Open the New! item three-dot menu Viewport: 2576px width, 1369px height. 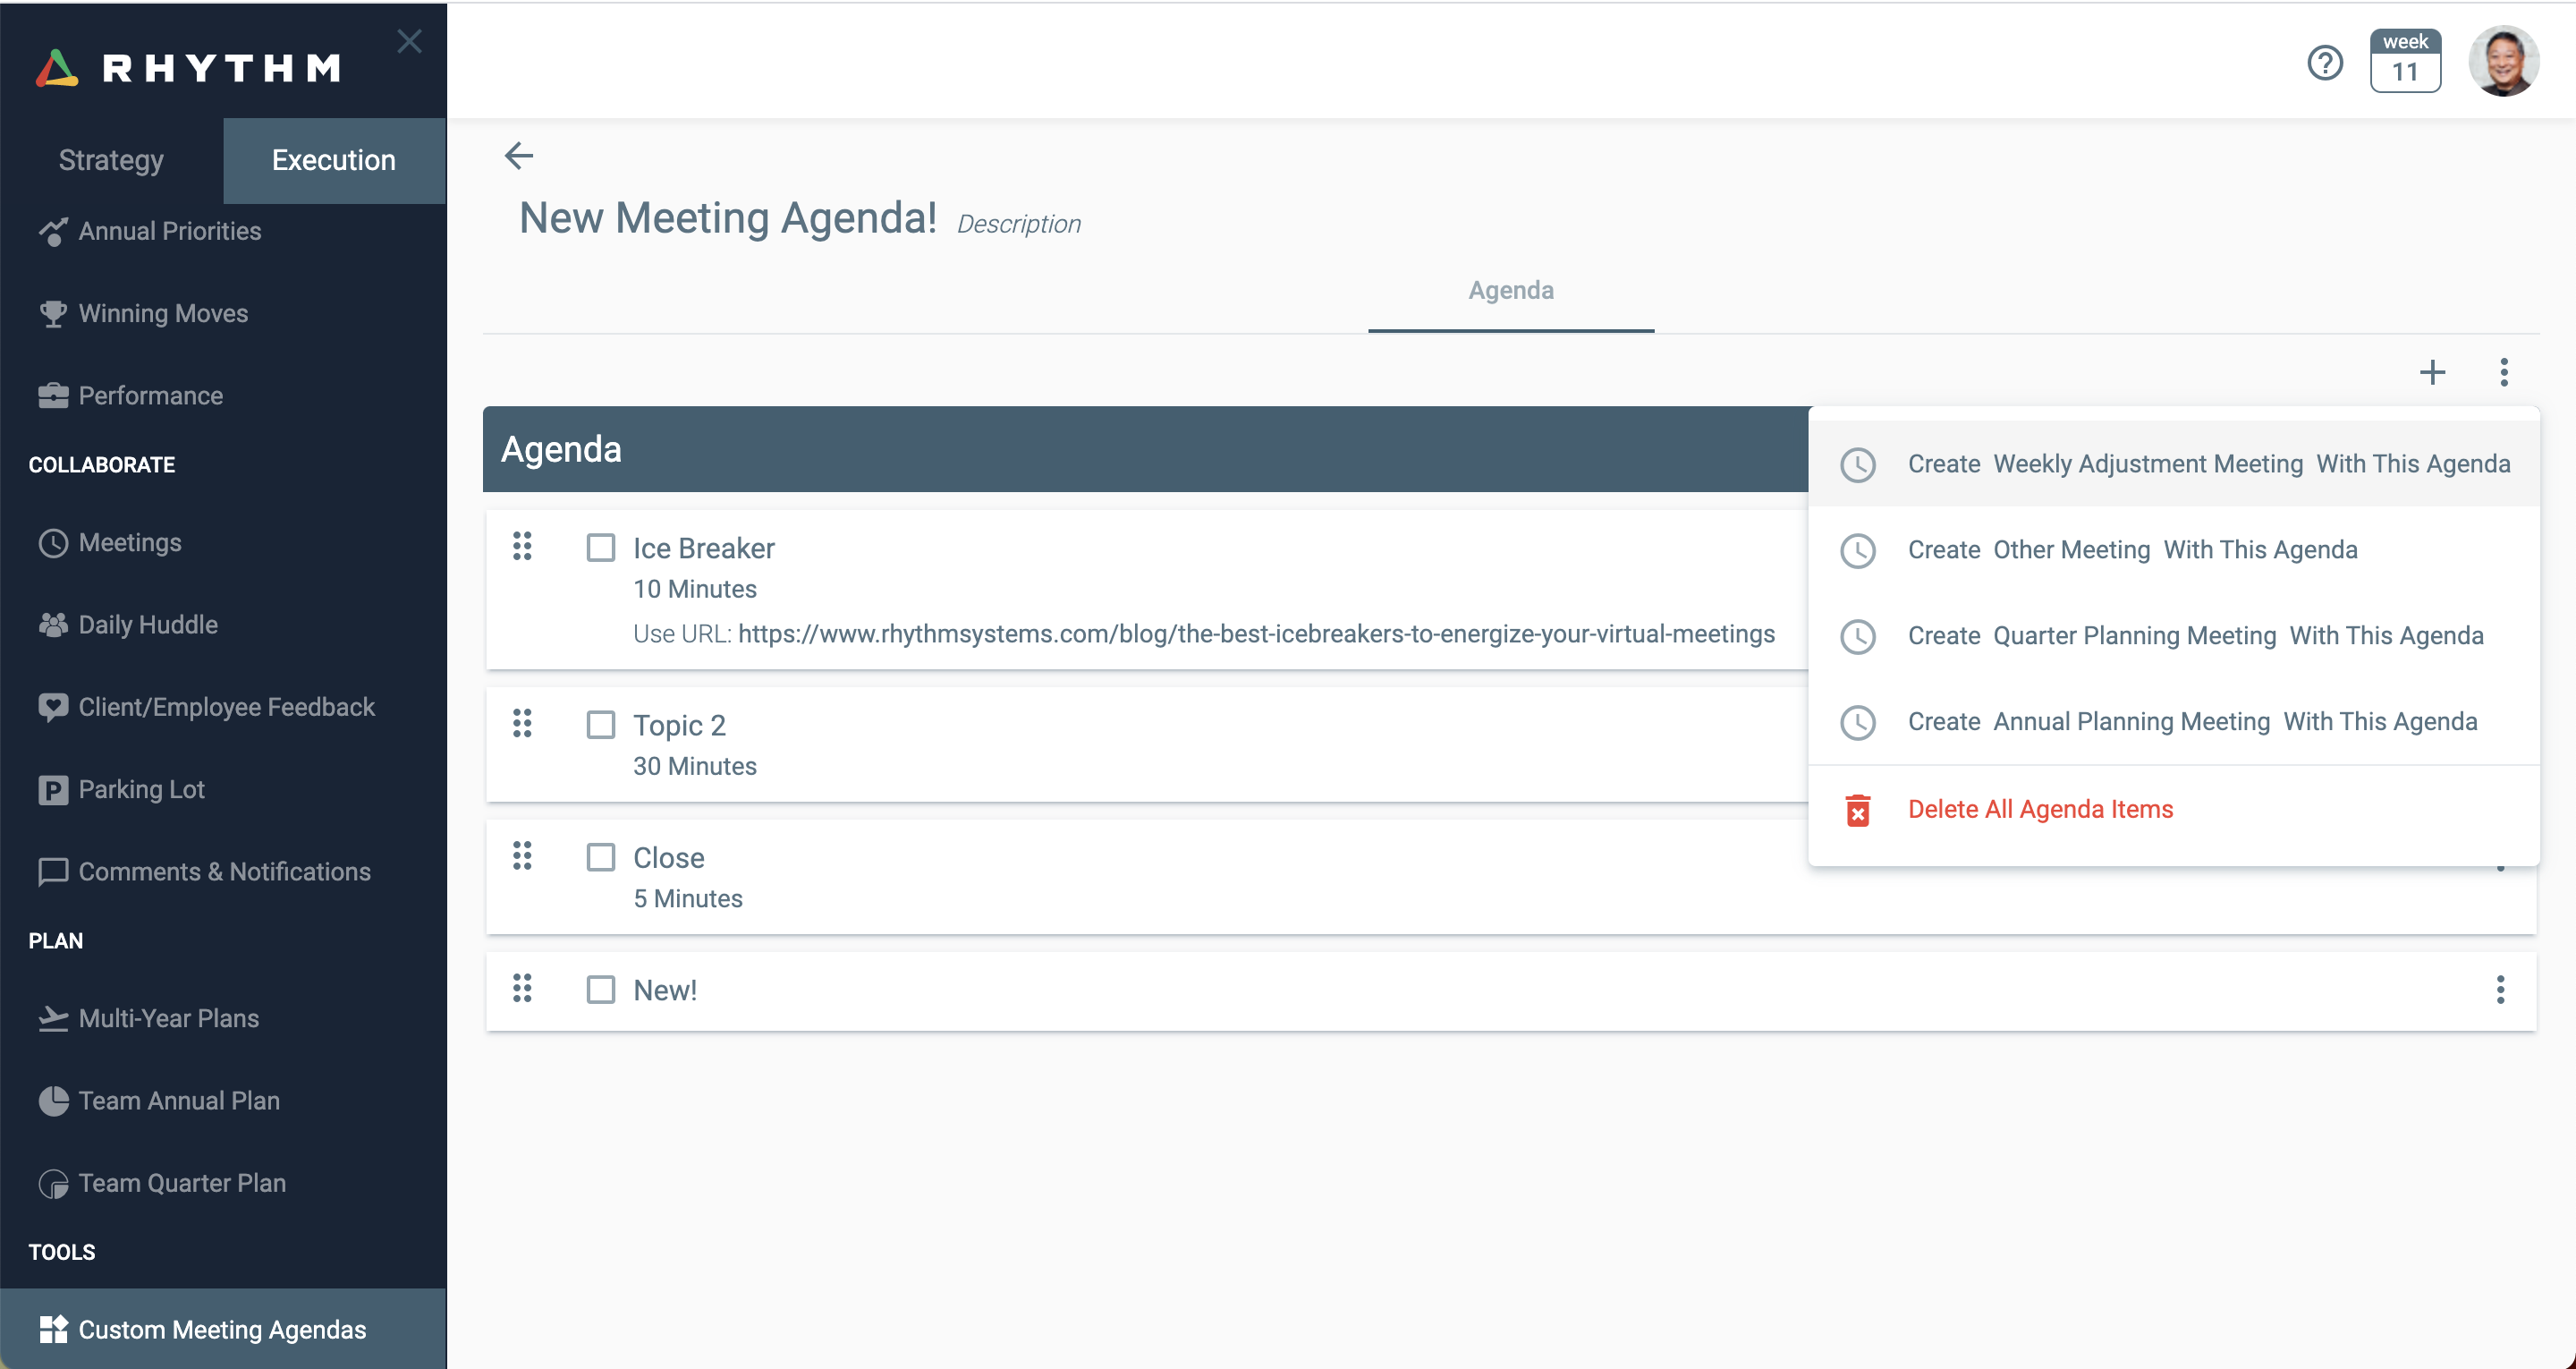[x=2500, y=990]
